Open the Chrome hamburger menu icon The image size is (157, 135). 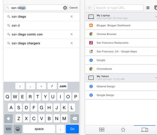[148, 8]
